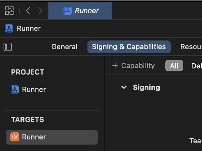Select the Signing & Capabilities tab

point(129,47)
